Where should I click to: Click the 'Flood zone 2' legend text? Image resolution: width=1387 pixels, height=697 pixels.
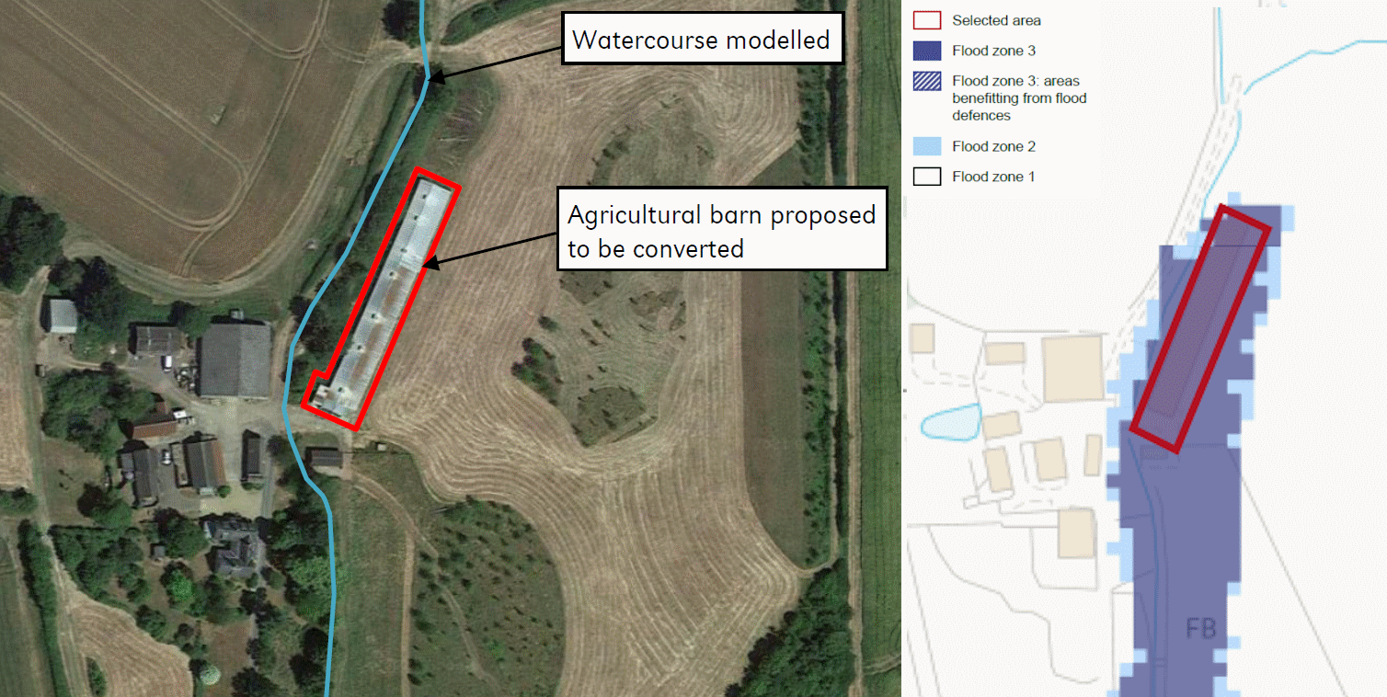pos(993,146)
